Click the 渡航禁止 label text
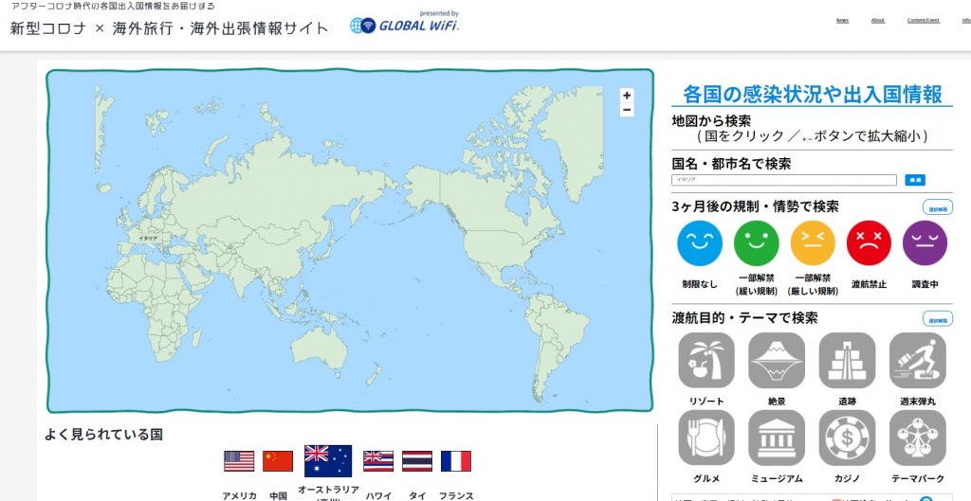This screenshot has height=501, width=971. (869, 284)
